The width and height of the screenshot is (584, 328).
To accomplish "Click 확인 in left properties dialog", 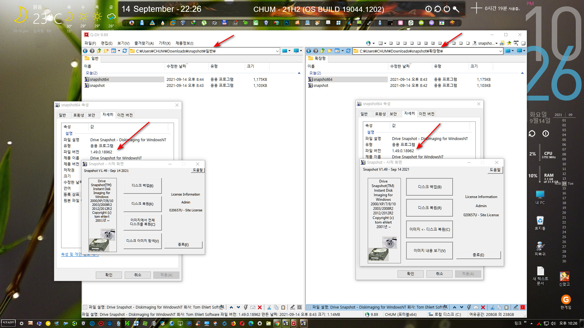I will [109, 275].
